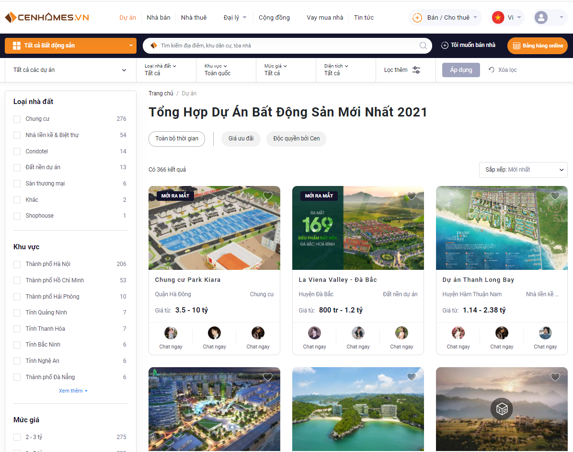Click the search magnifier icon
Screen dimensions: 573x452
tap(423, 46)
